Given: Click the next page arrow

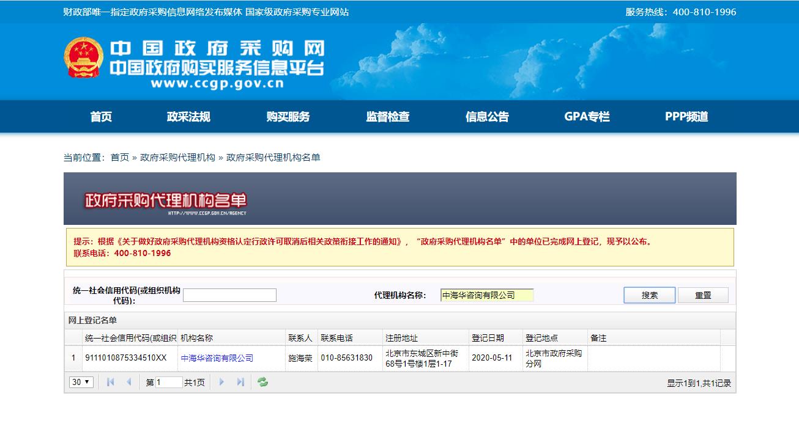Looking at the screenshot, I should 222,382.
